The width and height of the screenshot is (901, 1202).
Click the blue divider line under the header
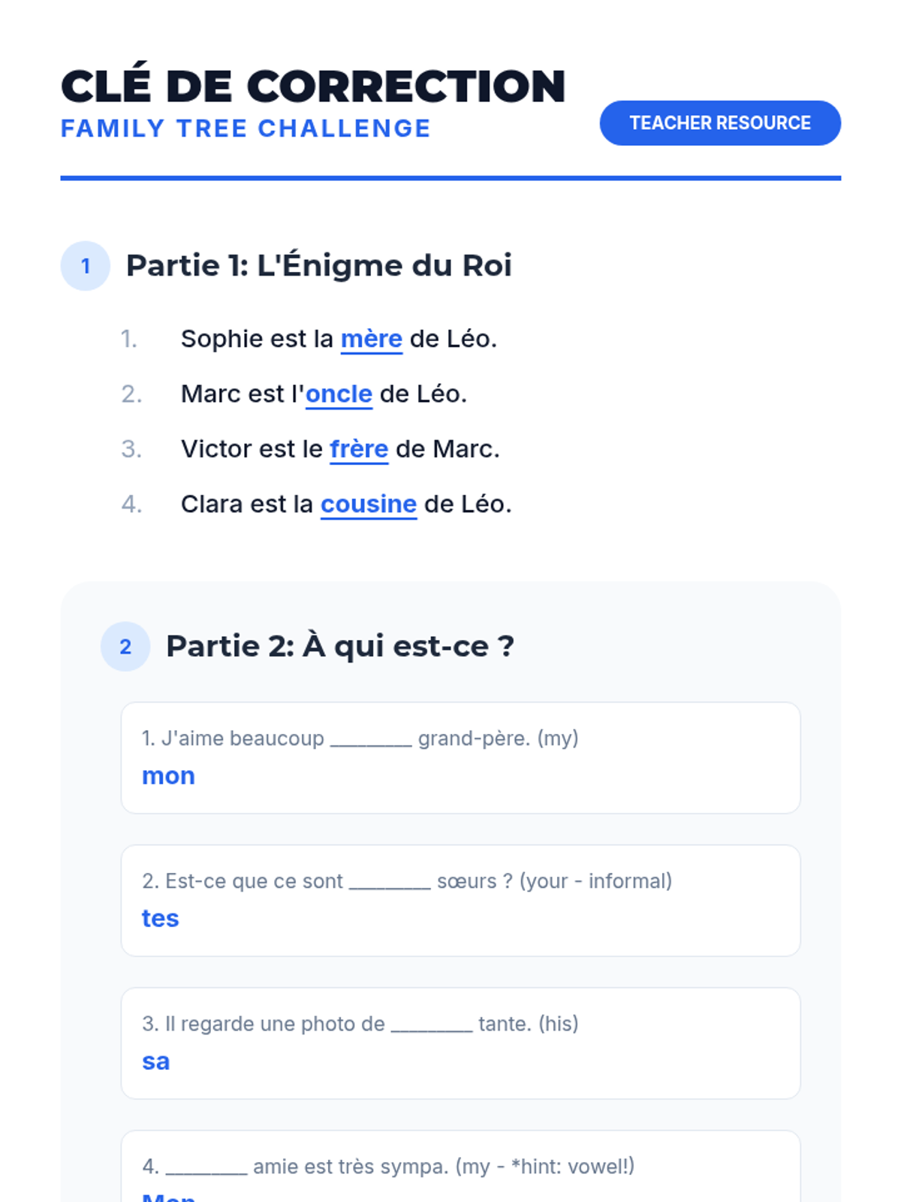(x=450, y=178)
